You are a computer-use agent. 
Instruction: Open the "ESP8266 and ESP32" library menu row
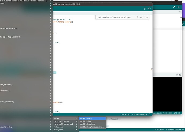(x=26, y=28)
